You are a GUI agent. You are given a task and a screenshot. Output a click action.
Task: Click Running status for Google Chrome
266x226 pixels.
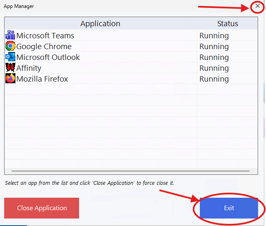point(214,47)
